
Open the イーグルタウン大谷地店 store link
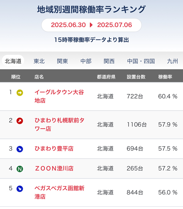(59, 96)
